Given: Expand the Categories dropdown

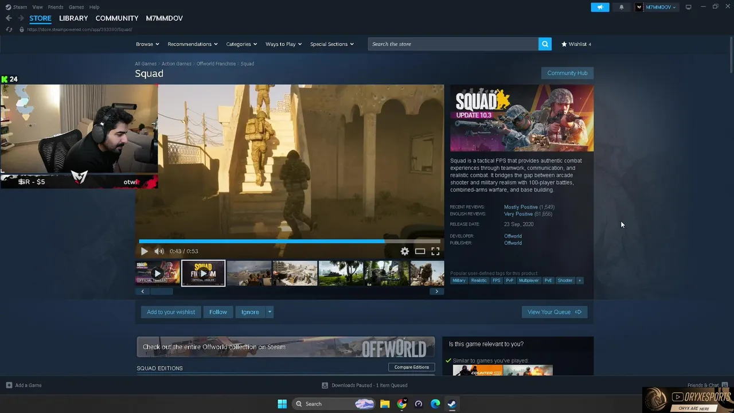Looking at the screenshot, I should point(241,44).
